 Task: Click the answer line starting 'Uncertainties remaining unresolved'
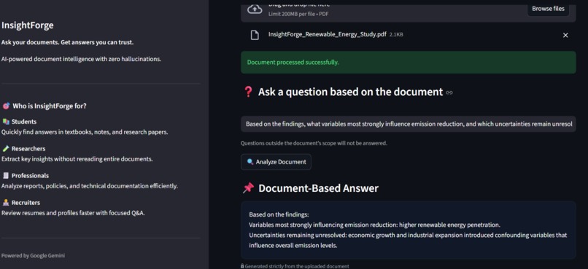(x=408, y=240)
